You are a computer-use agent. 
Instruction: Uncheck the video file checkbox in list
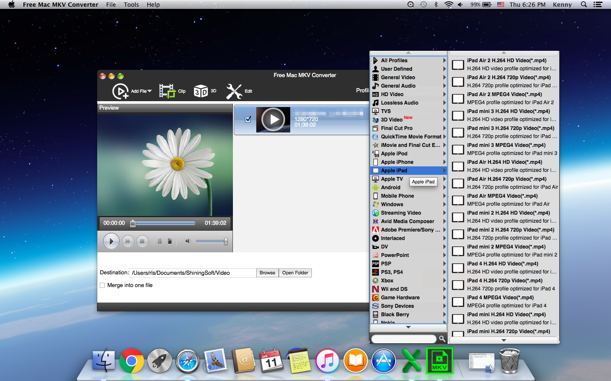click(248, 120)
